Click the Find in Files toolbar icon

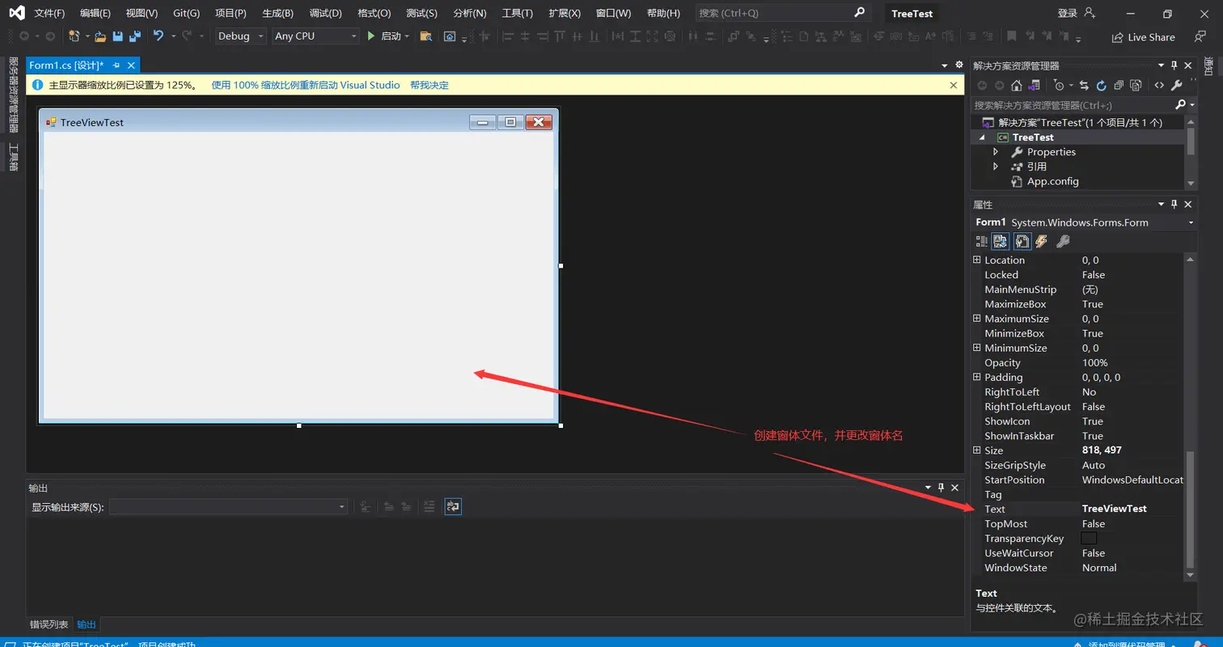point(425,36)
